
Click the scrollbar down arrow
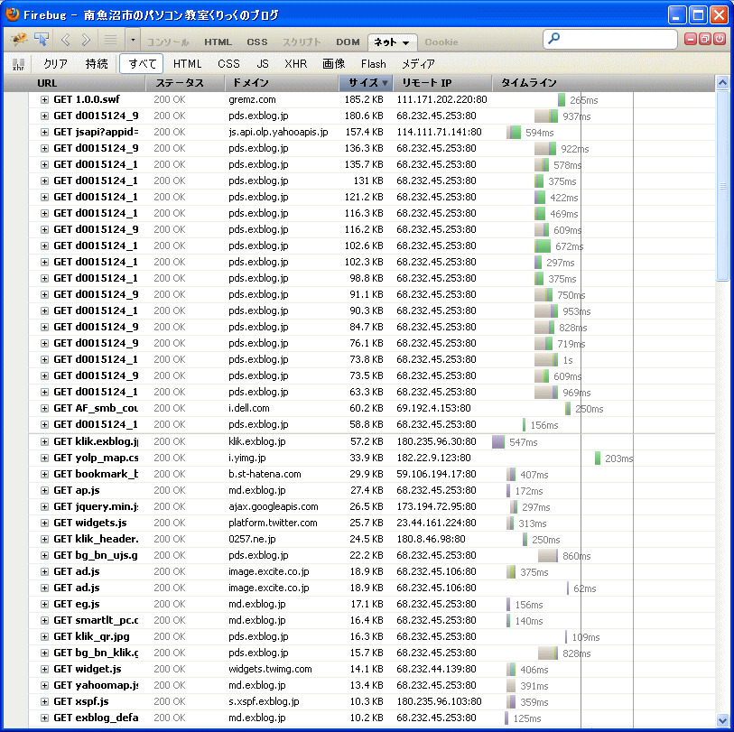pos(722,720)
